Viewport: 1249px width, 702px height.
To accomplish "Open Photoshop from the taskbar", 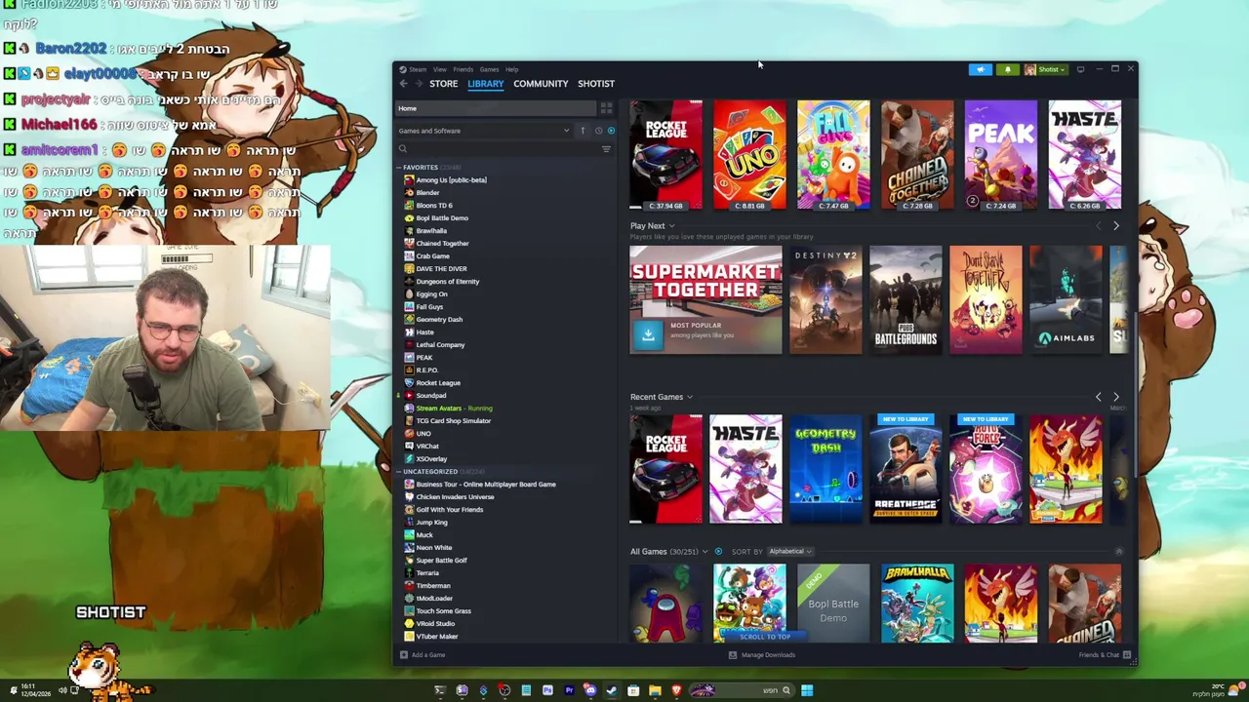I will [547, 690].
